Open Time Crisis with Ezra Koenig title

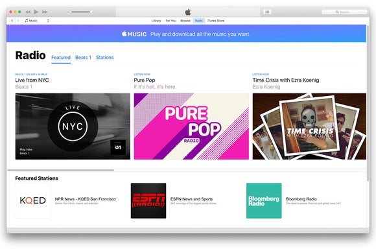286,80
